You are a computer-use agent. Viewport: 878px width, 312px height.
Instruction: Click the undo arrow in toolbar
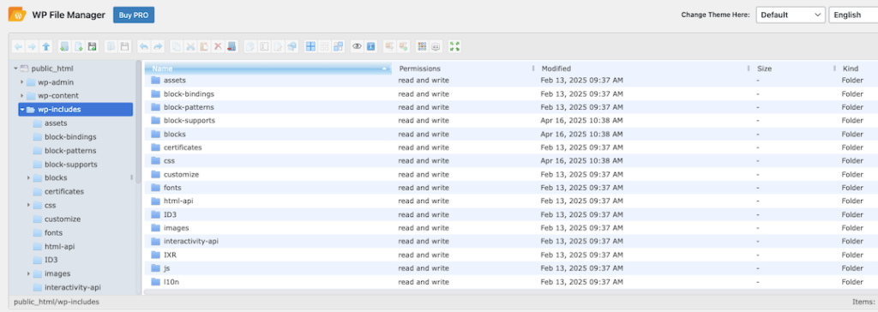tap(144, 46)
